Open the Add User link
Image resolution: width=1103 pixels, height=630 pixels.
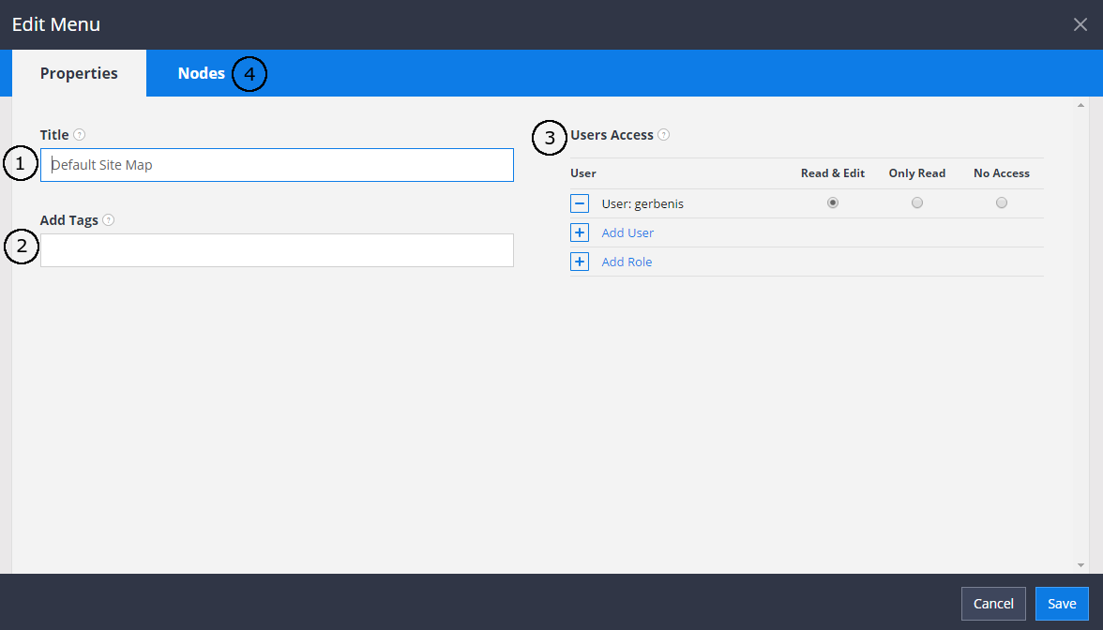628,232
